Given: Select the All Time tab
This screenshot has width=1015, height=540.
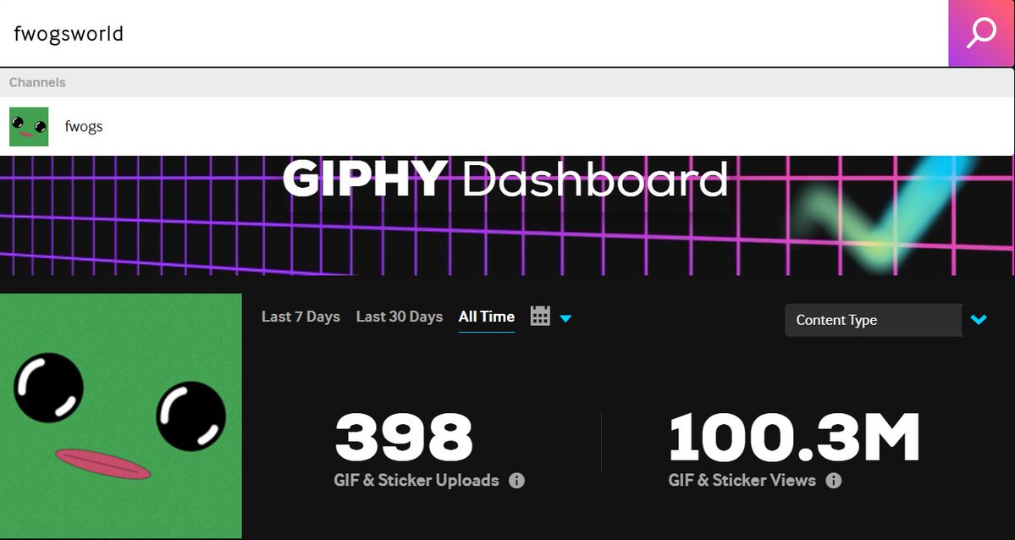Looking at the screenshot, I should point(487,317).
